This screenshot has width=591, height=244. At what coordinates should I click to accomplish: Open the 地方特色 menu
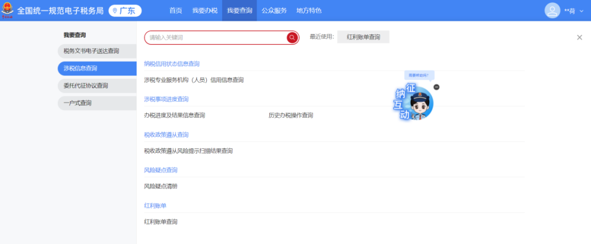(309, 10)
